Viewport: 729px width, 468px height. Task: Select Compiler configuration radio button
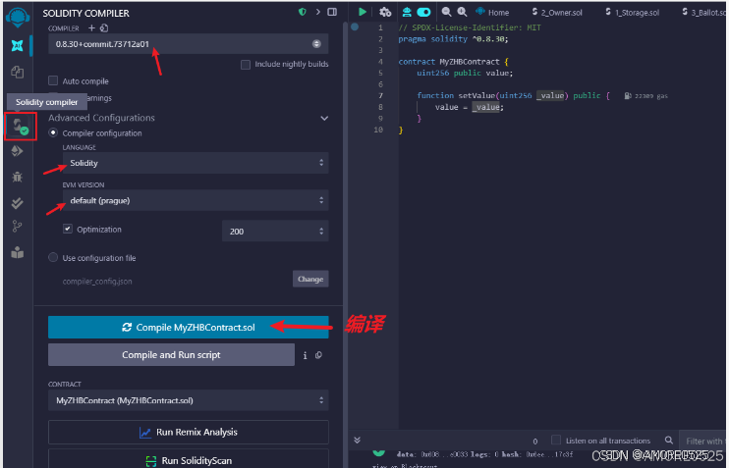click(53, 132)
